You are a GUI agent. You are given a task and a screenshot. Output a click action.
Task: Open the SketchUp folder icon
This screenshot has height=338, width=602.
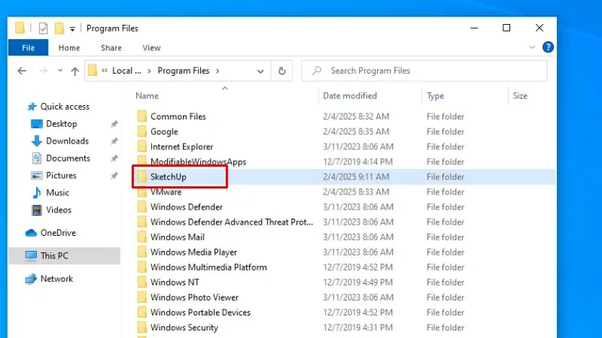click(x=142, y=177)
